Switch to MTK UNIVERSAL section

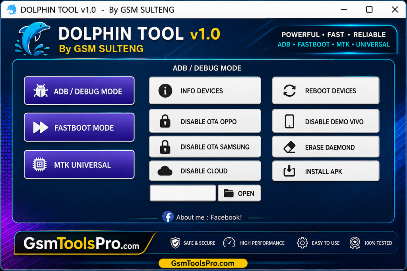(79, 165)
